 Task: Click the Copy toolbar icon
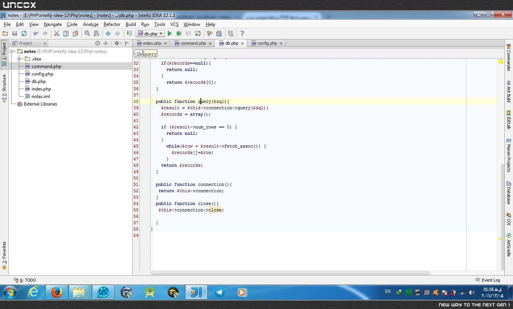pos(66,34)
